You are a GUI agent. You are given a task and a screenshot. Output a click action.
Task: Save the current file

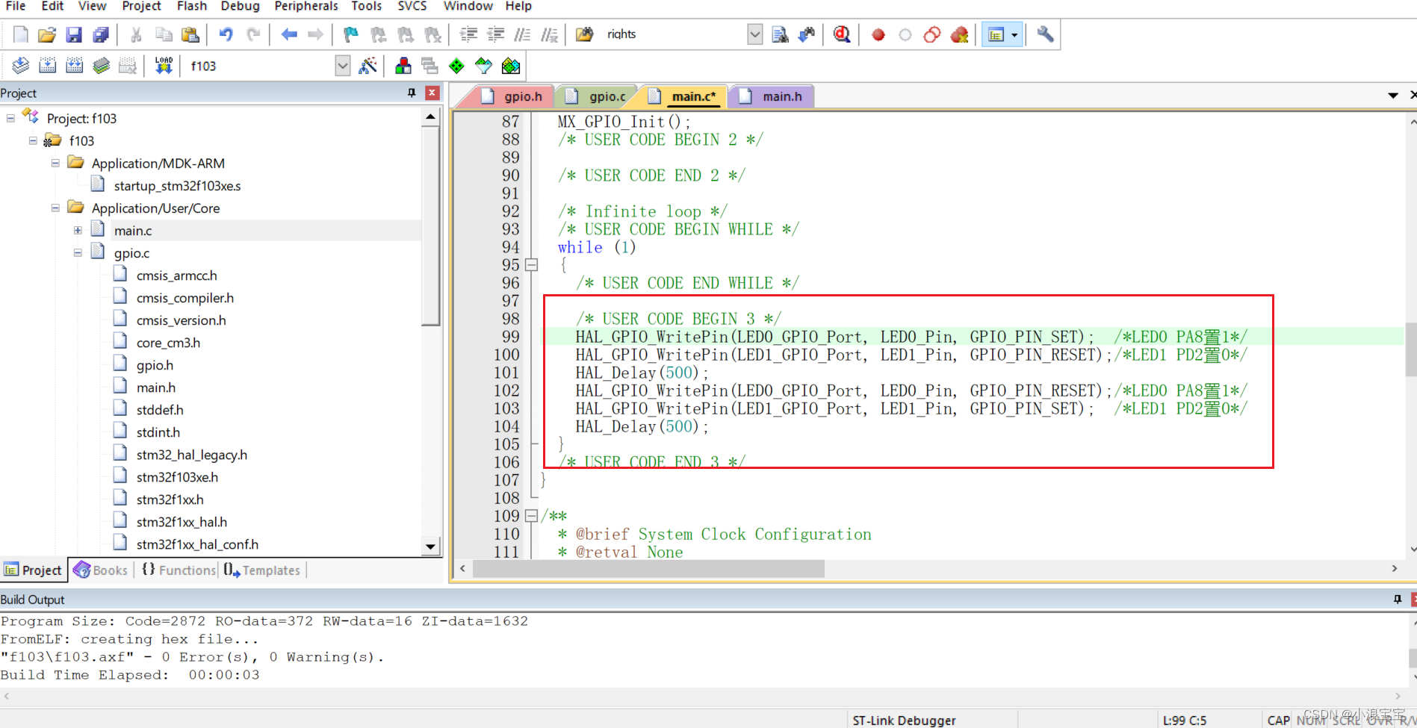tap(73, 34)
